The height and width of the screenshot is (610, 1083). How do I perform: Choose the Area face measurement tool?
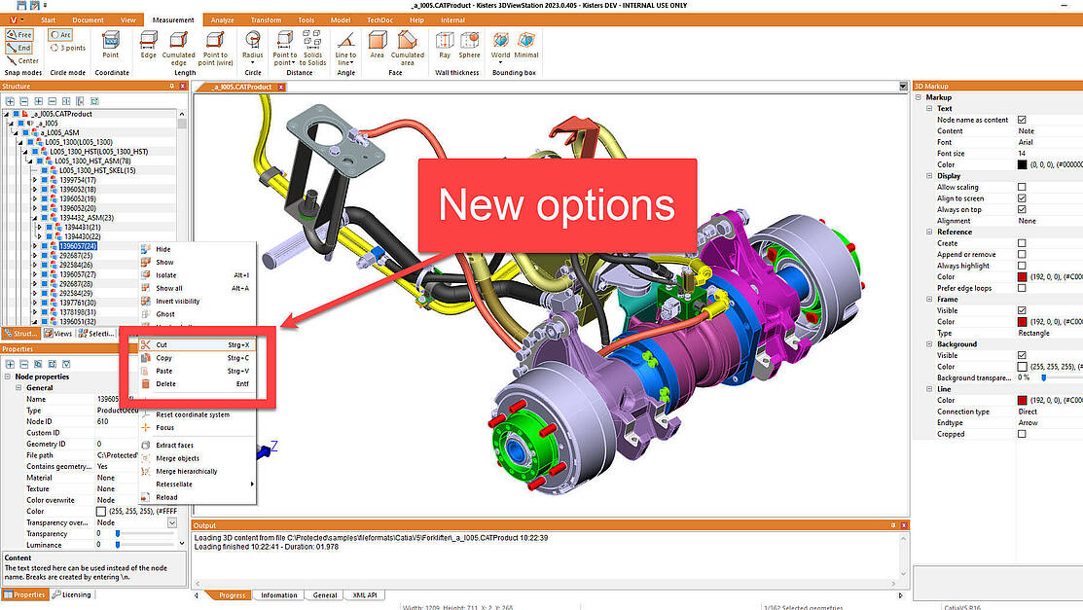pyautogui.click(x=377, y=44)
